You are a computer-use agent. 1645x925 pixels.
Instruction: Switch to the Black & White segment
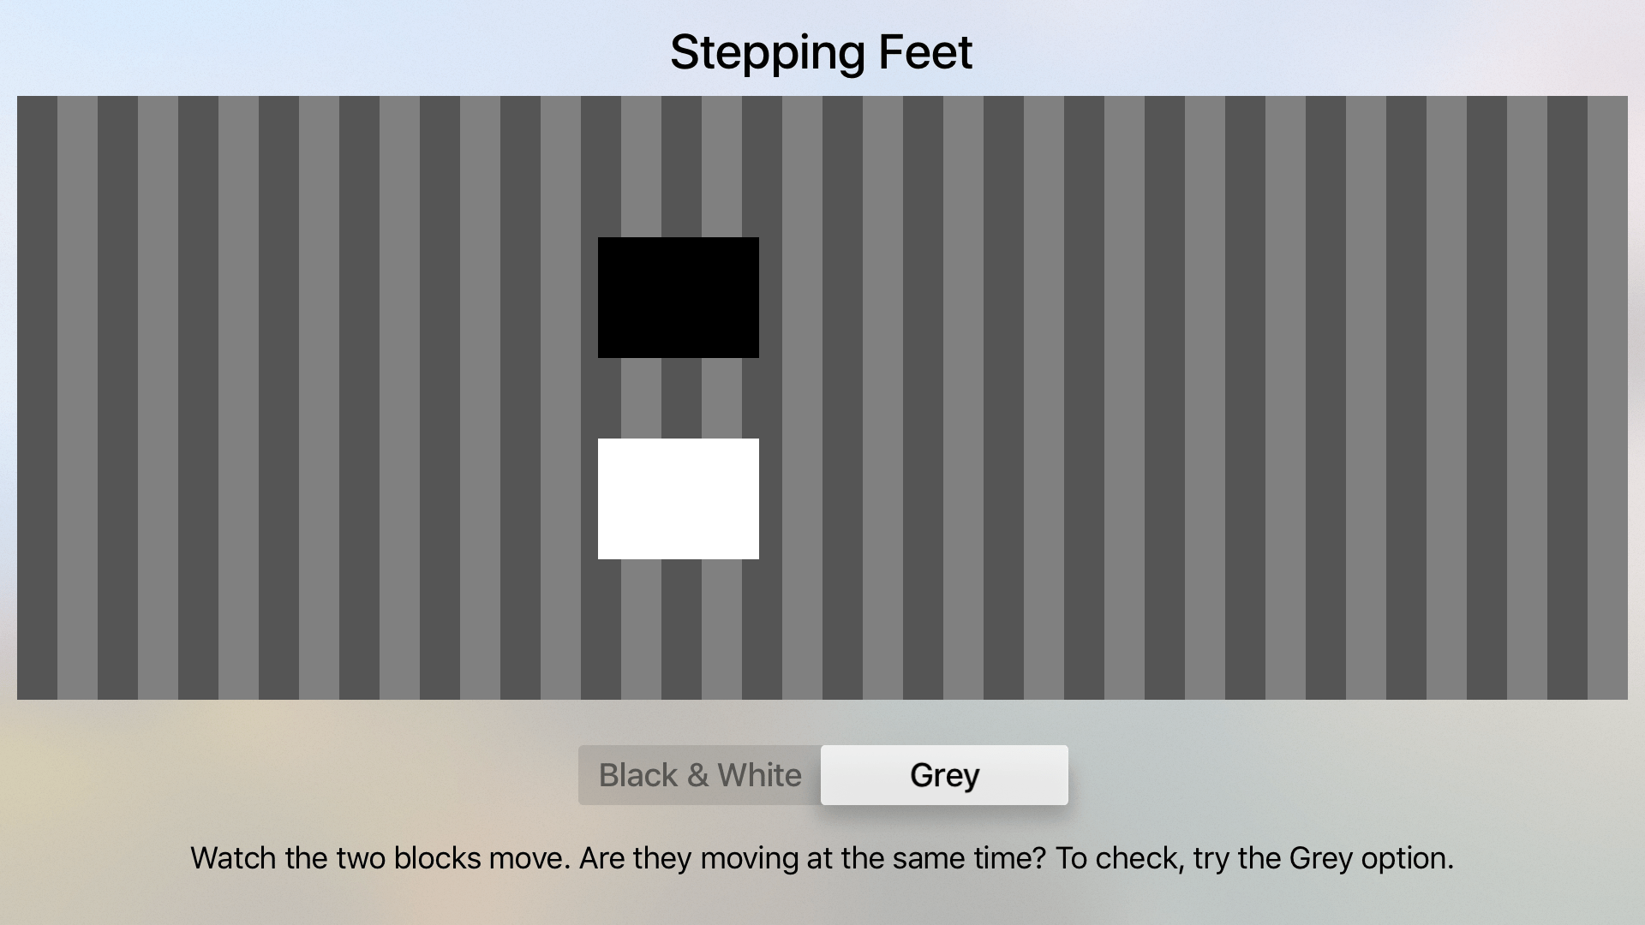point(700,775)
